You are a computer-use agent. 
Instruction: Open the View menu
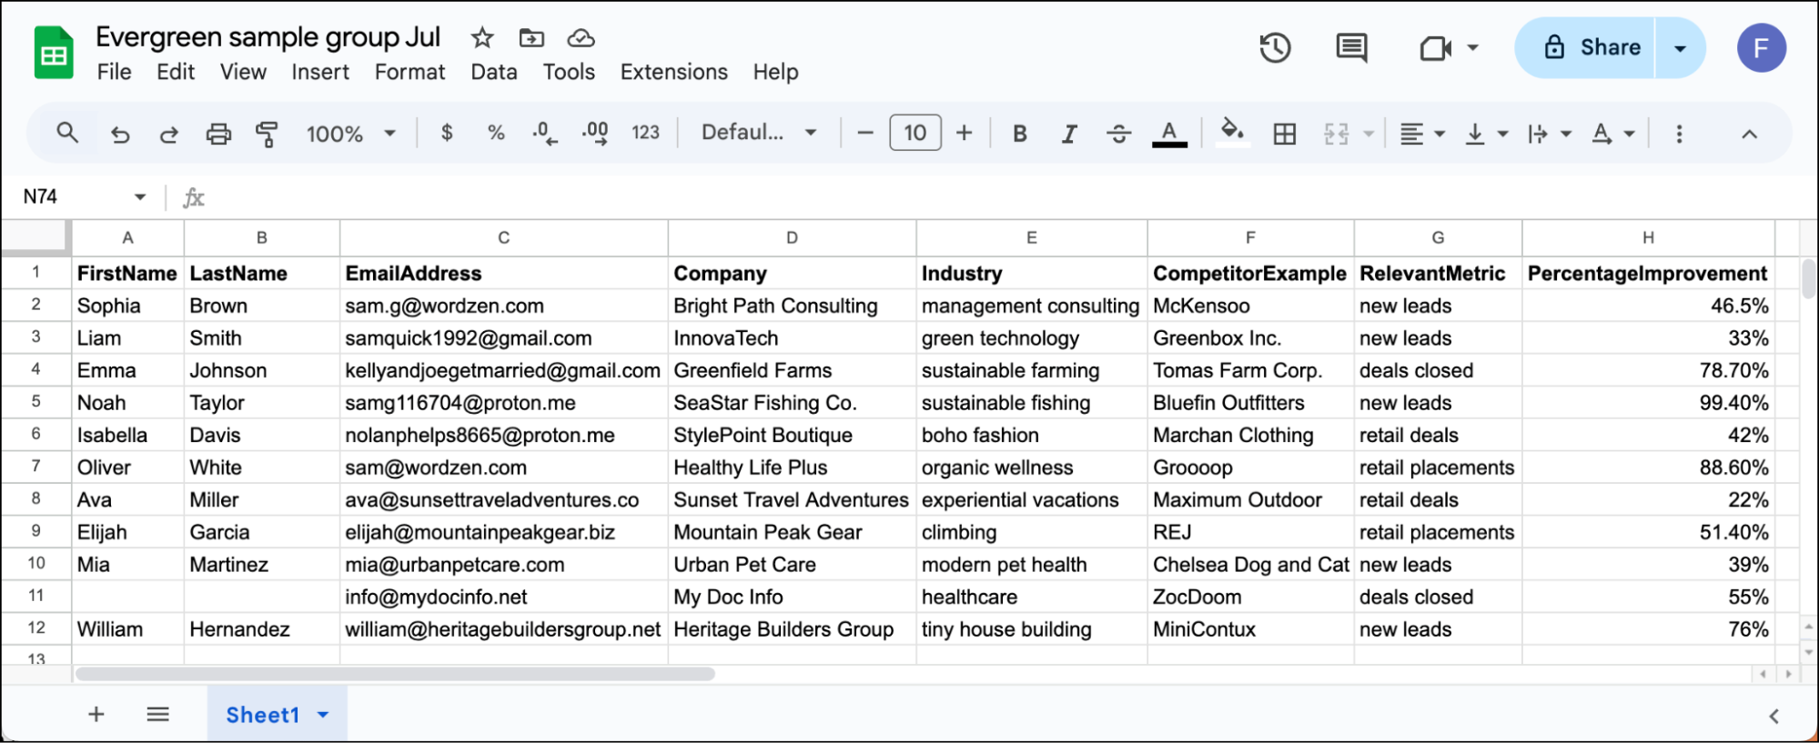coord(243,72)
